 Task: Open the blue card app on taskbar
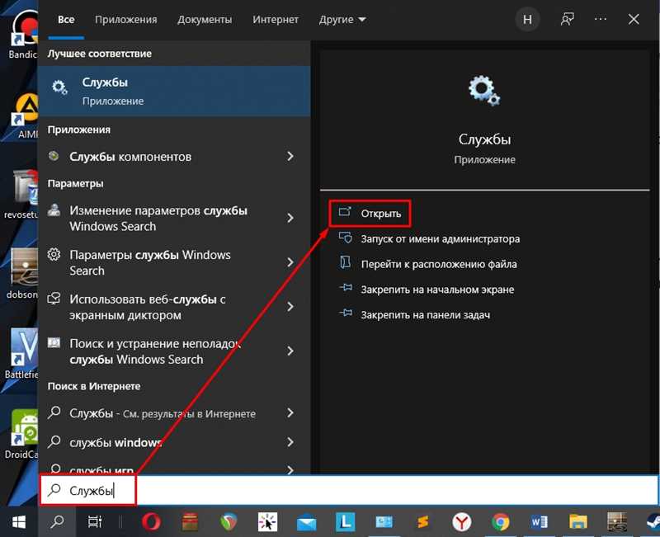pos(384,522)
